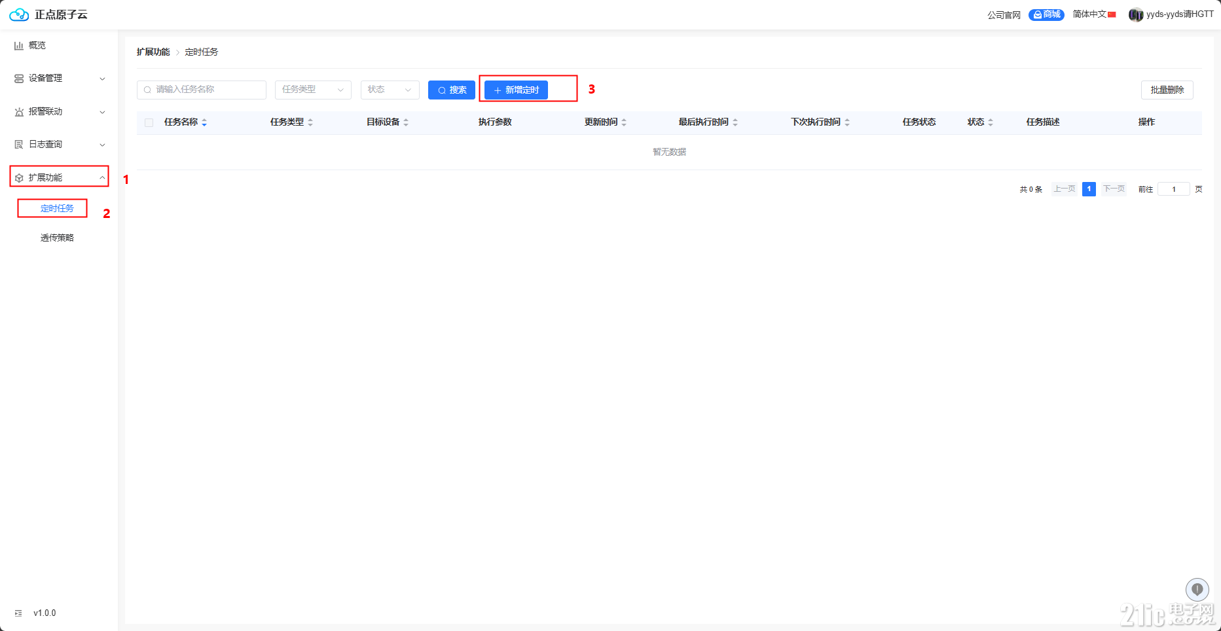Click the round feedback alert icon
Image resolution: width=1221 pixels, height=631 pixels.
(x=1197, y=590)
